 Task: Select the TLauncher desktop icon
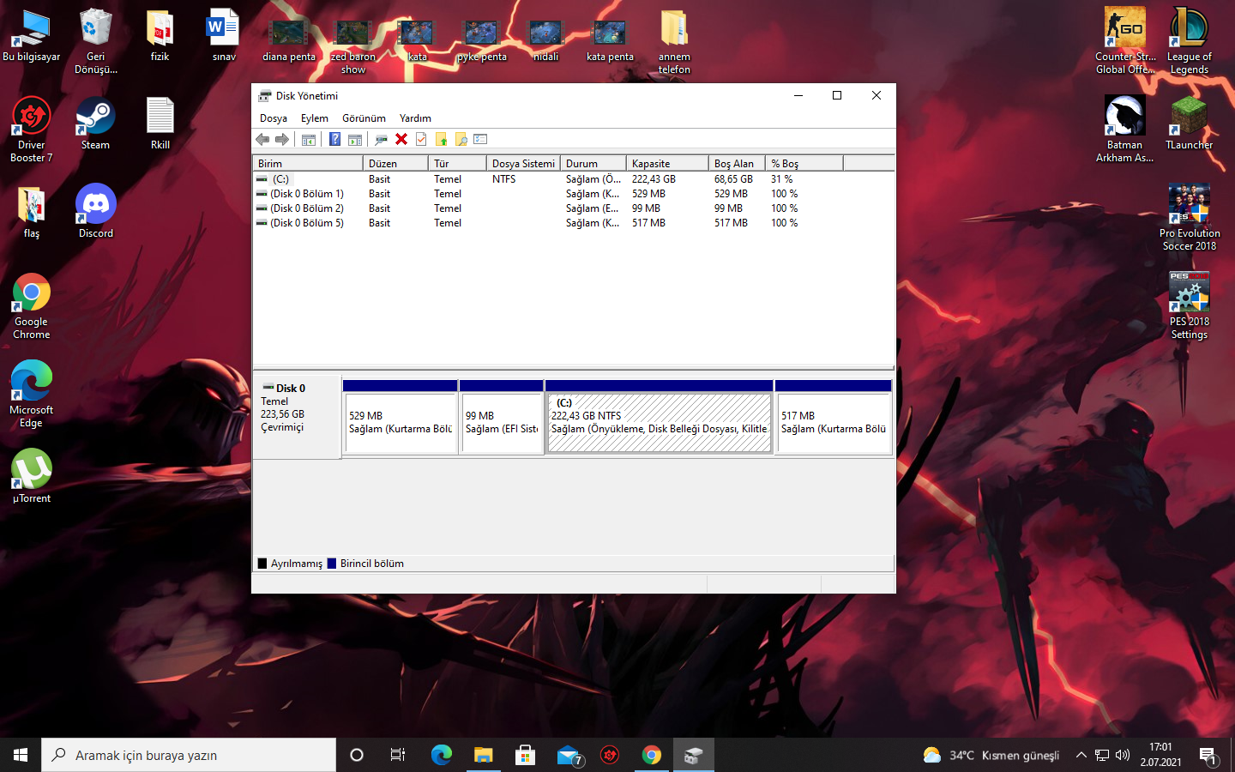point(1190,124)
